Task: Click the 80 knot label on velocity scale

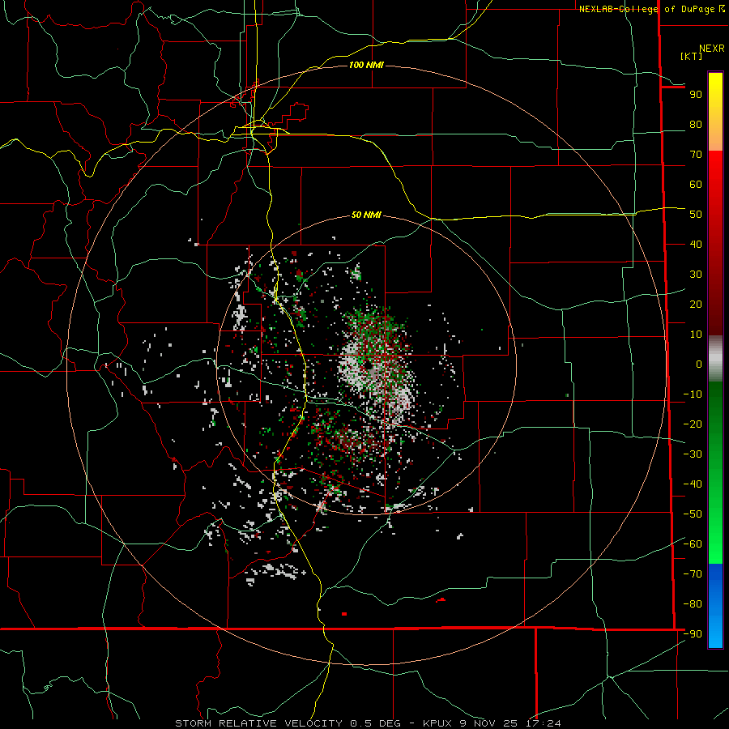Action: [696, 125]
